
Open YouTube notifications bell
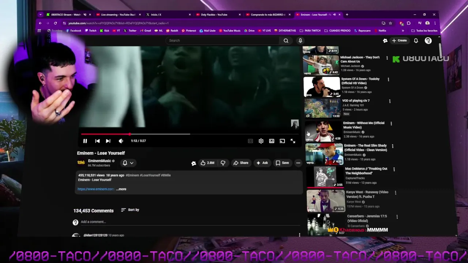click(x=416, y=41)
